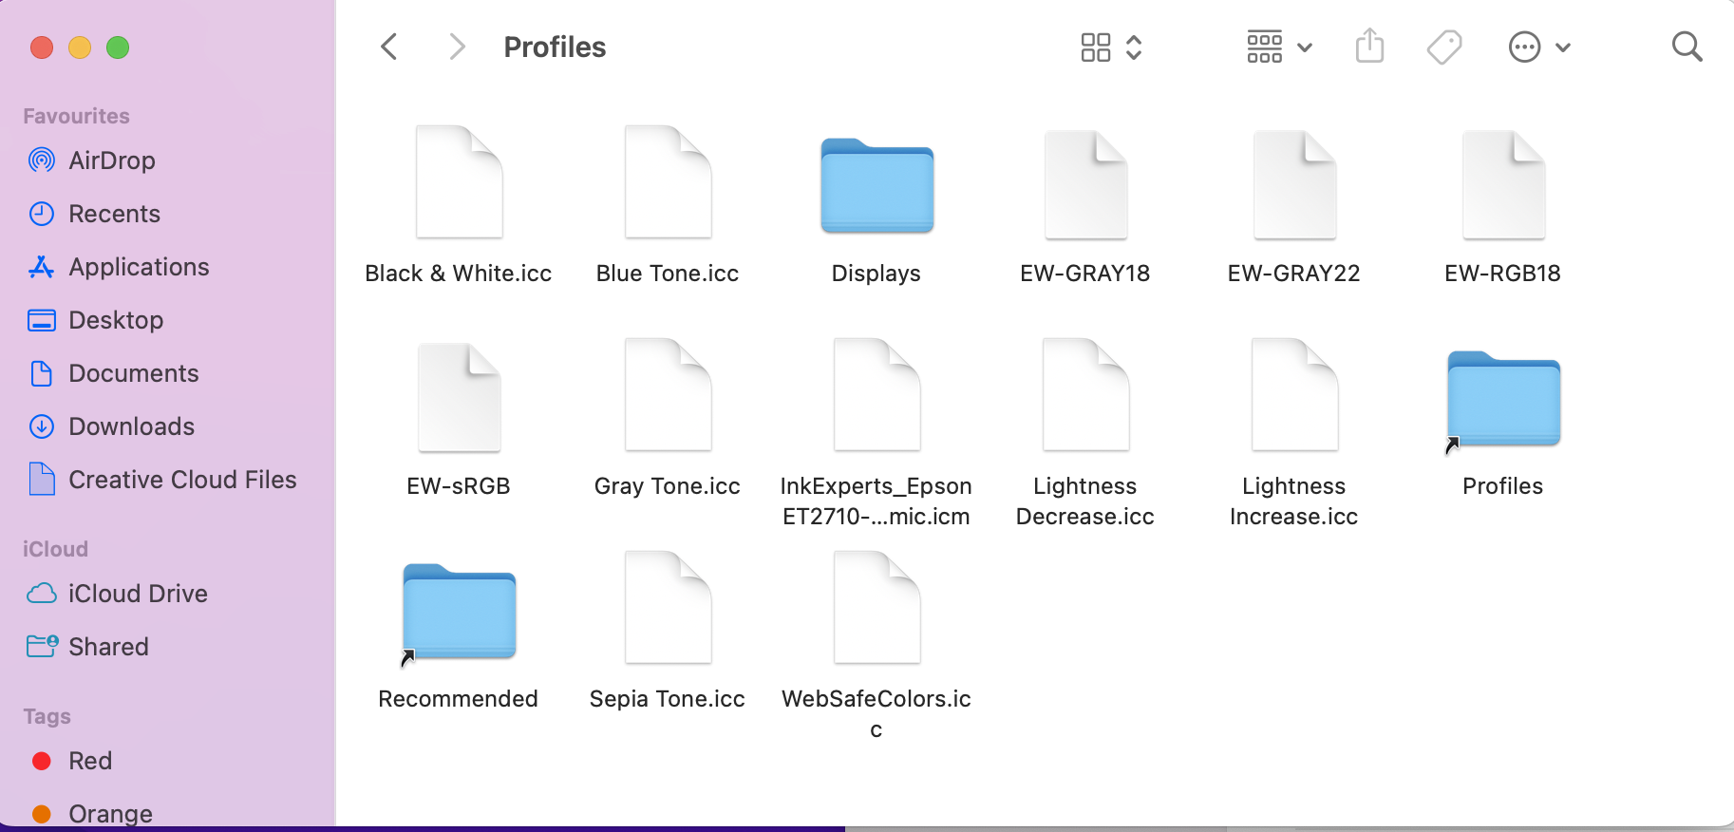
Task: Open the view style up-down chevron
Action: point(1134,47)
